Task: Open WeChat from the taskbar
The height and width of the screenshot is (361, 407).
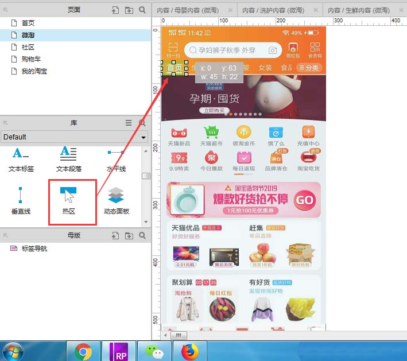Action: tap(154, 352)
